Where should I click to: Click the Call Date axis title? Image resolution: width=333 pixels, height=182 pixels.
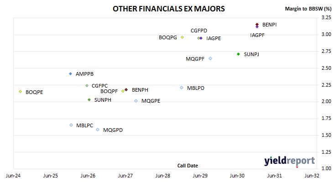(187, 166)
